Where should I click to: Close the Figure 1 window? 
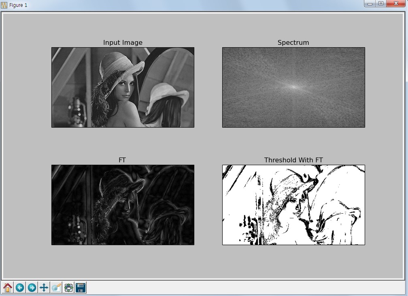[x=396, y=4]
